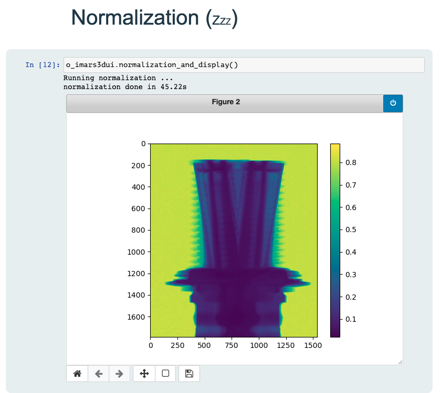Click the Normalization (Zzz) heading
The image size is (441, 393).
click(154, 18)
